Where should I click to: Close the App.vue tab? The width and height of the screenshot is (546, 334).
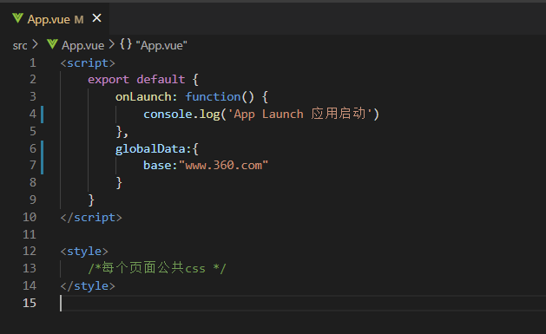[97, 18]
